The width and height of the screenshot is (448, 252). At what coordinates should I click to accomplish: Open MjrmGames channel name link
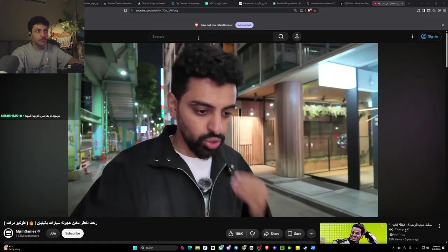tap(26, 231)
